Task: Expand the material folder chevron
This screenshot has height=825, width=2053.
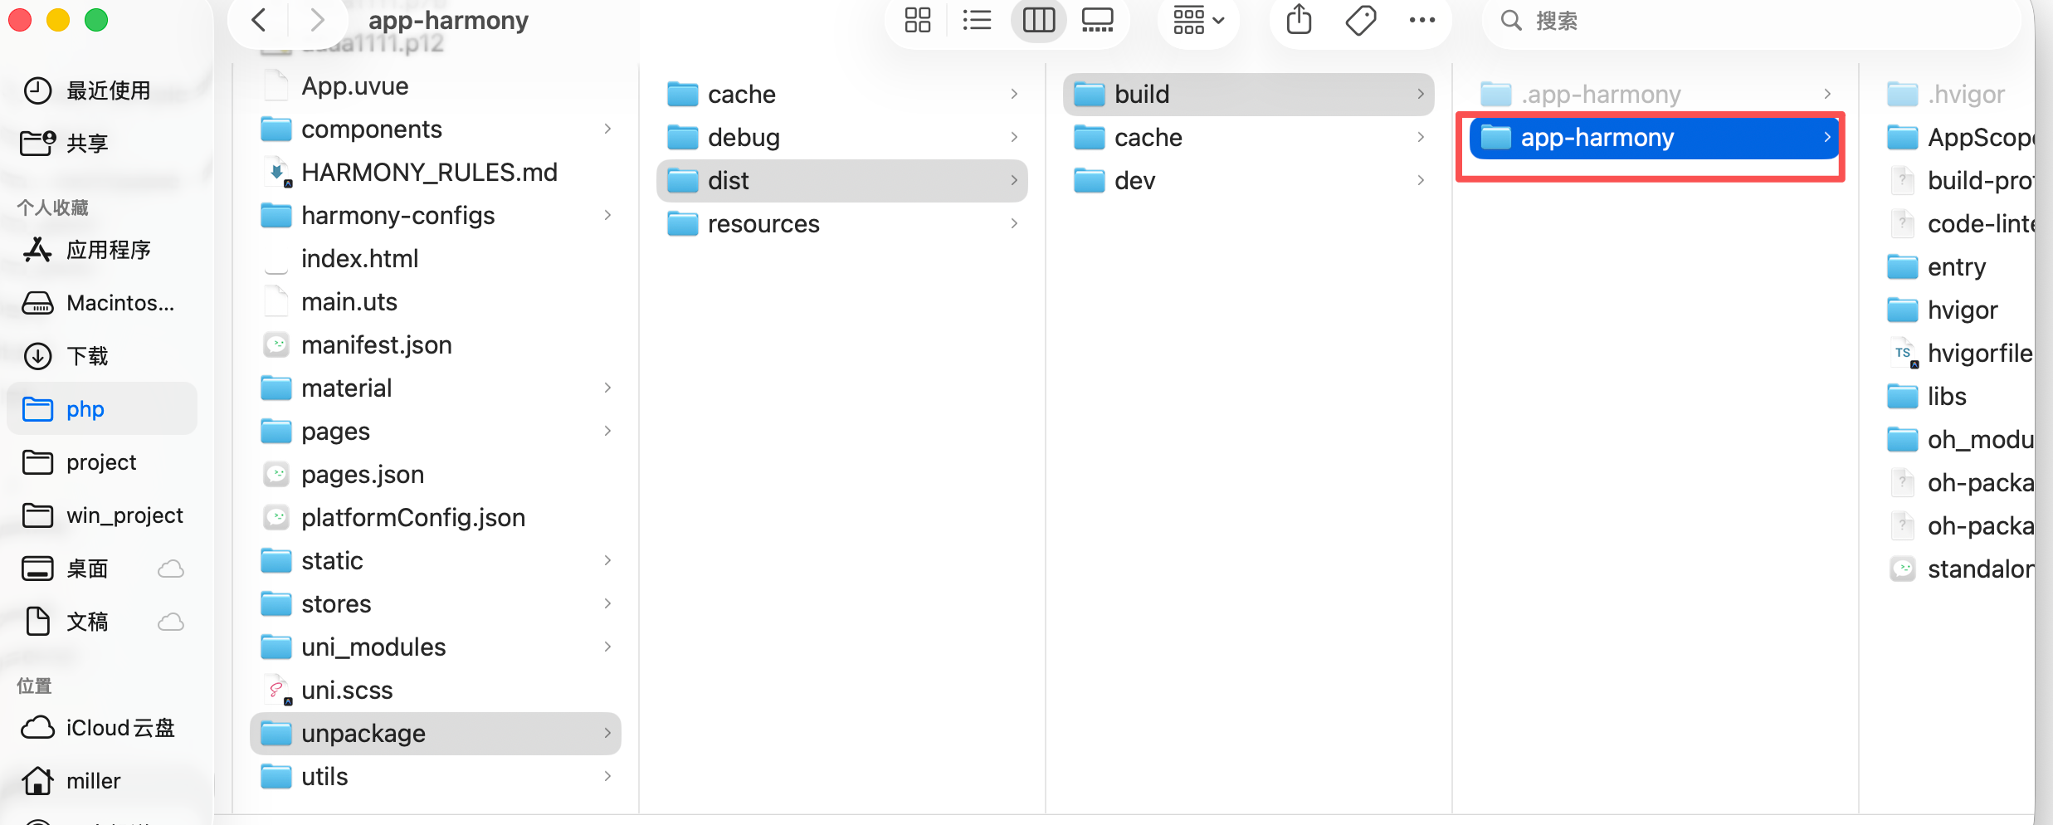Action: pyautogui.click(x=607, y=388)
